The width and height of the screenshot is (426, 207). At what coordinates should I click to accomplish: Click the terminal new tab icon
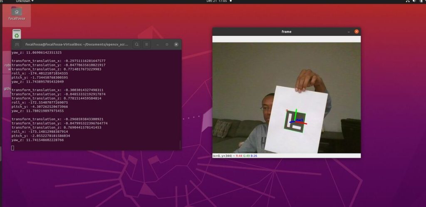pos(17,44)
